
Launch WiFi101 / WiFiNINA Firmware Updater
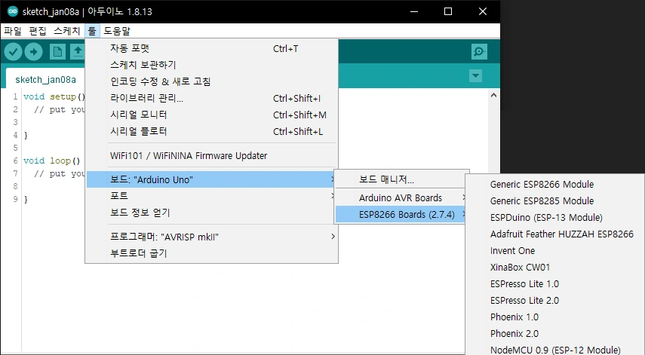(212, 156)
